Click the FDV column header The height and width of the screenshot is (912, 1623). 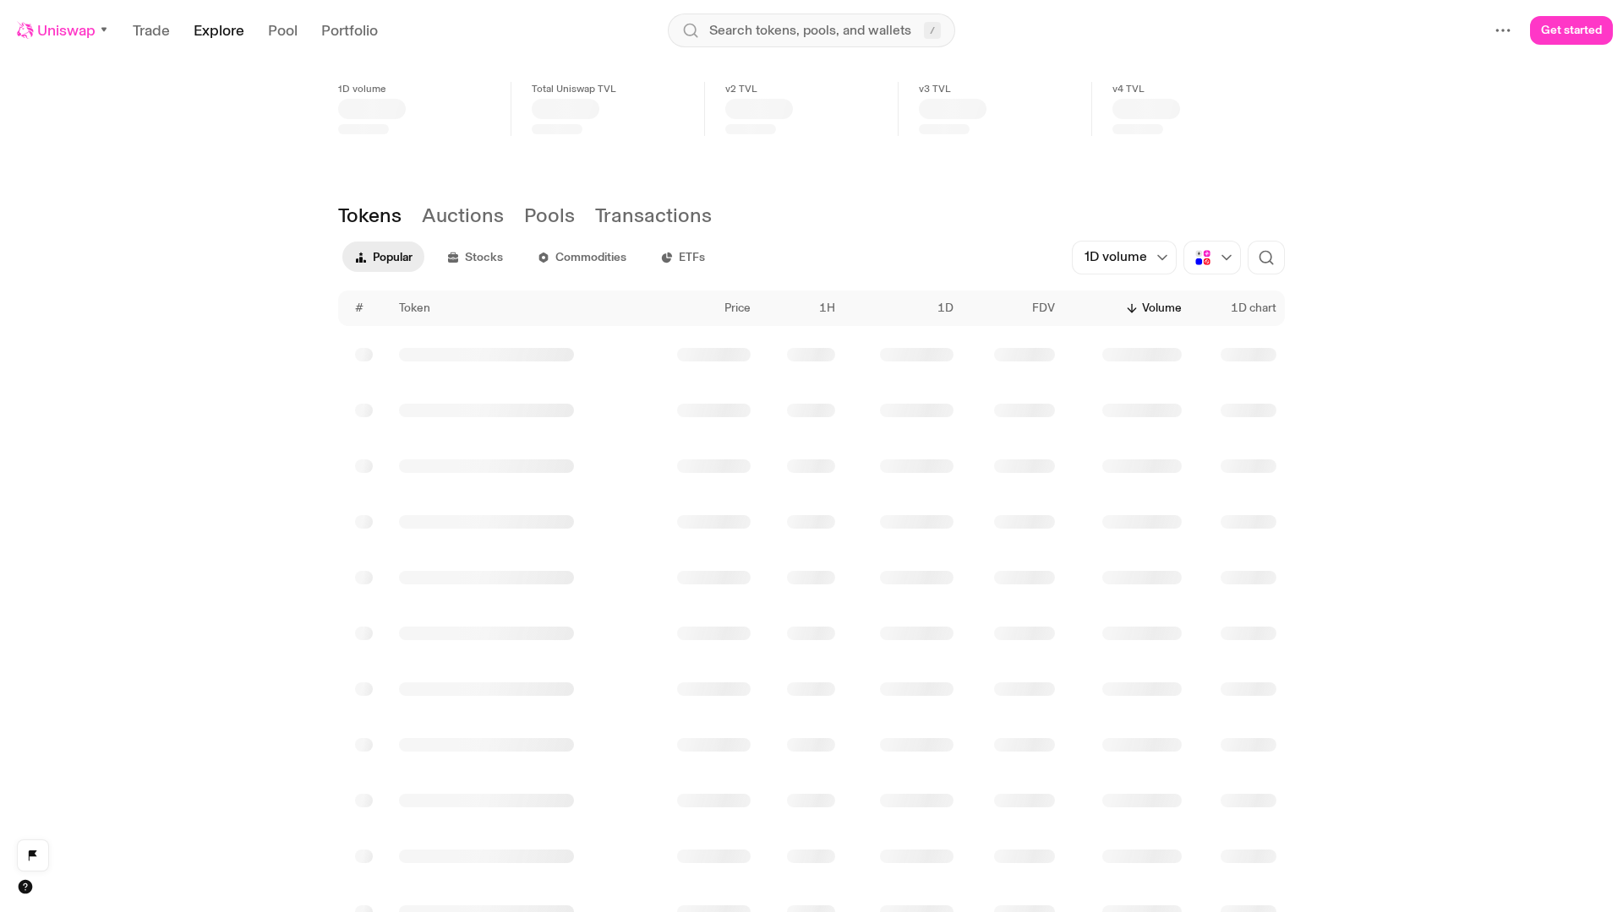pos(1043,308)
